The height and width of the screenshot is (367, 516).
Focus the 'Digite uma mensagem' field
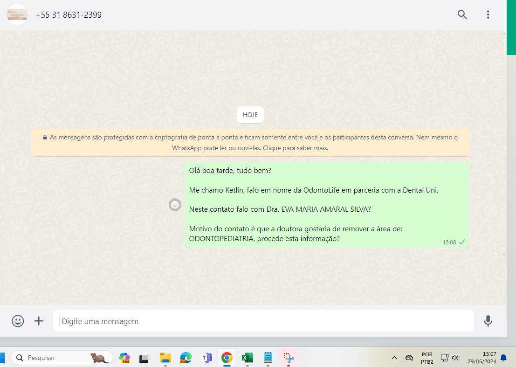263,321
